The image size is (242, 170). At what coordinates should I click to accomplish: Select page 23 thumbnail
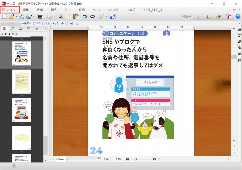(22, 53)
